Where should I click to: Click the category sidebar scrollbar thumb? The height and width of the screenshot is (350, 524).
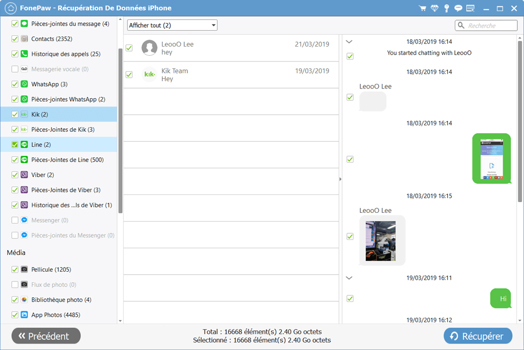click(x=120, y=130)
